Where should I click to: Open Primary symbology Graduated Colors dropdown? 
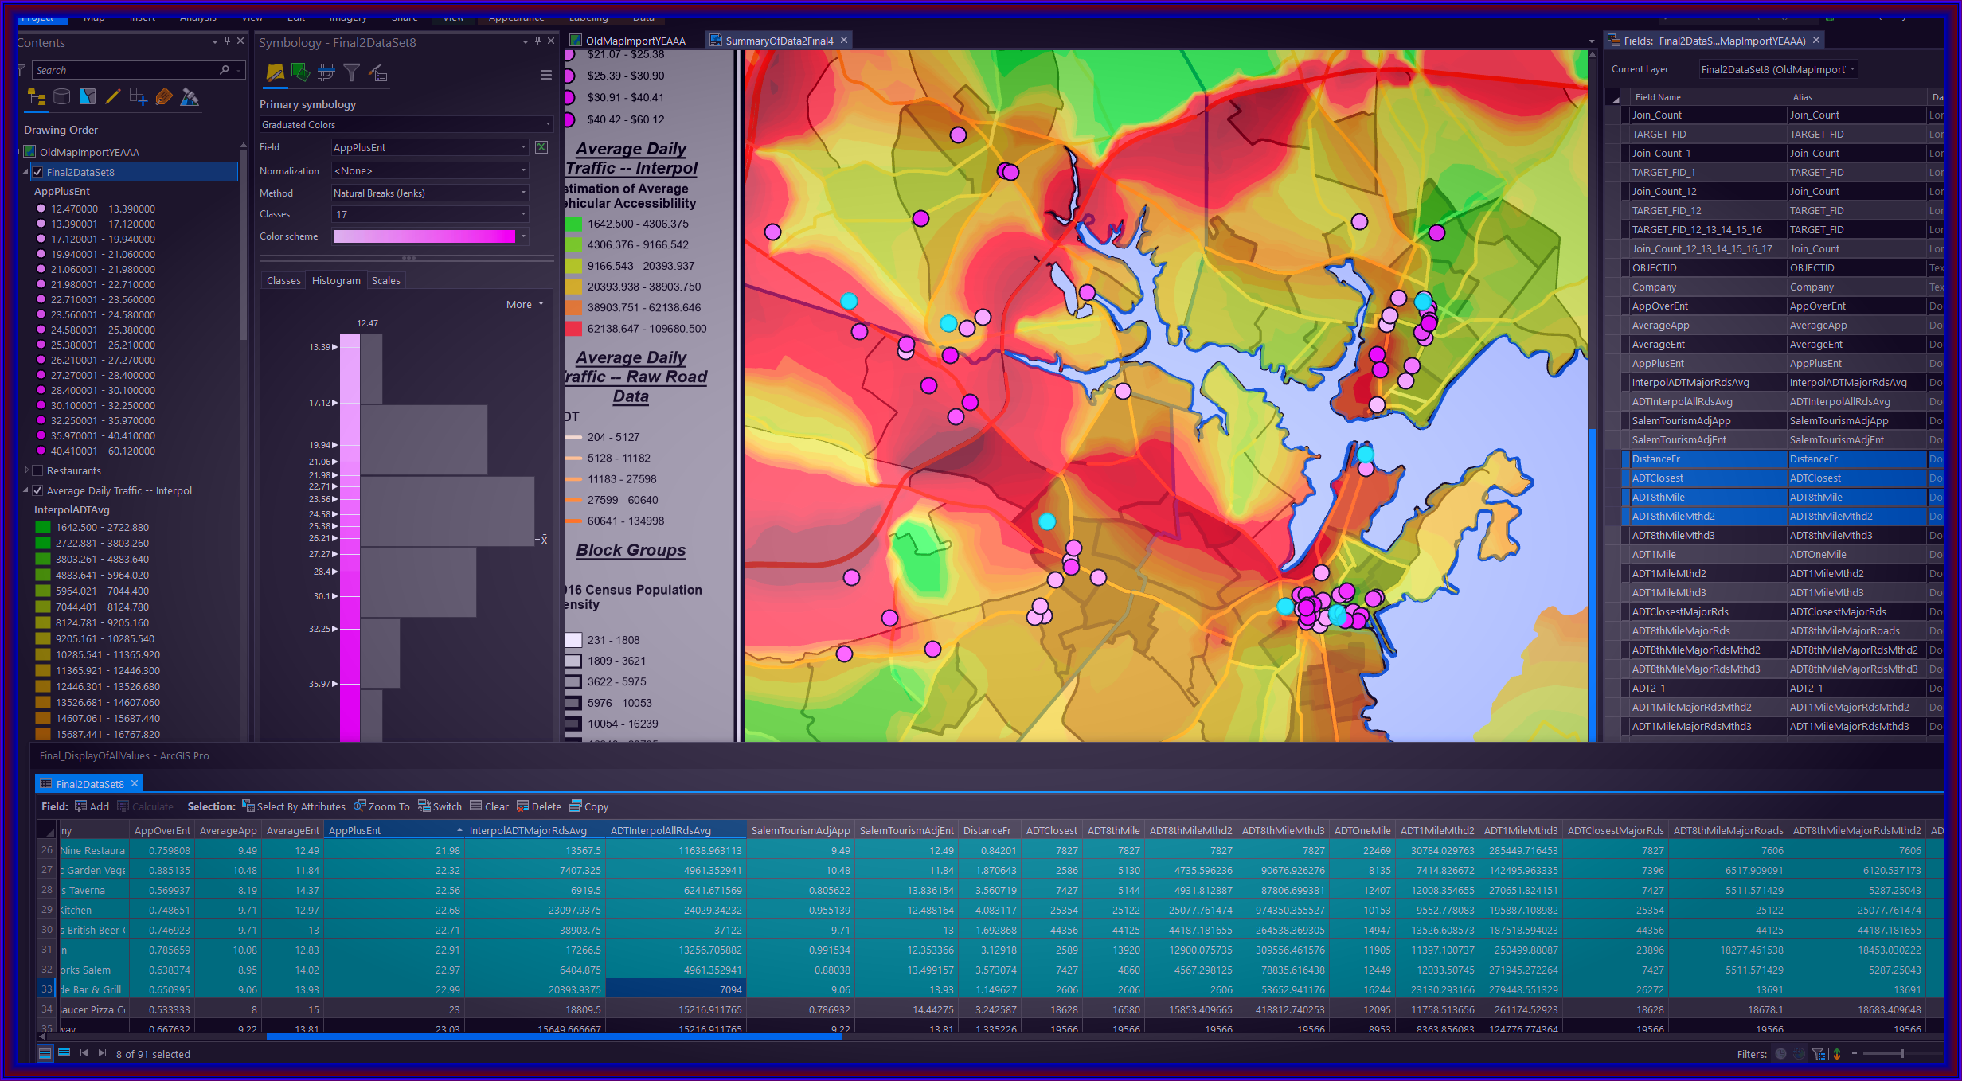[x=406, y=124]
